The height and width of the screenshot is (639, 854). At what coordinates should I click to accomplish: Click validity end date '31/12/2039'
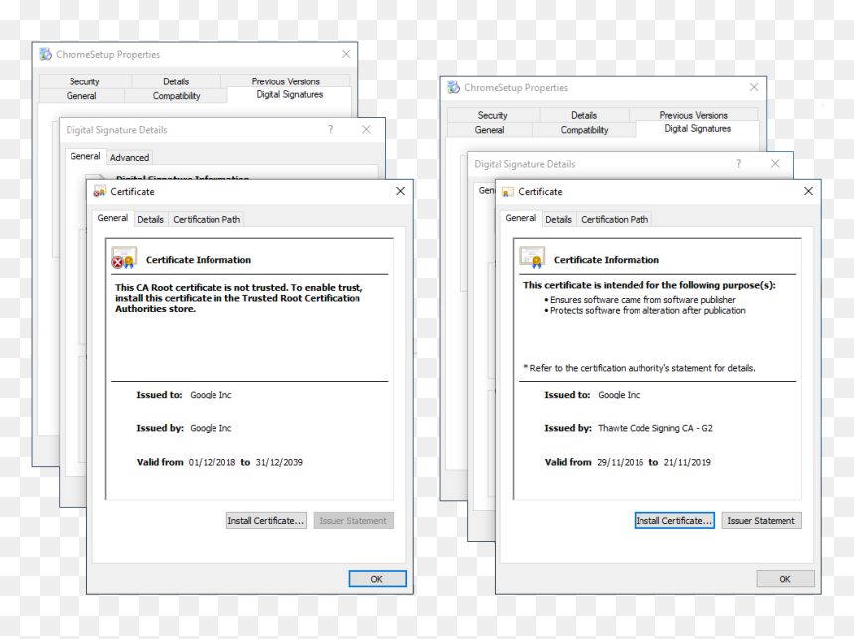279,462
